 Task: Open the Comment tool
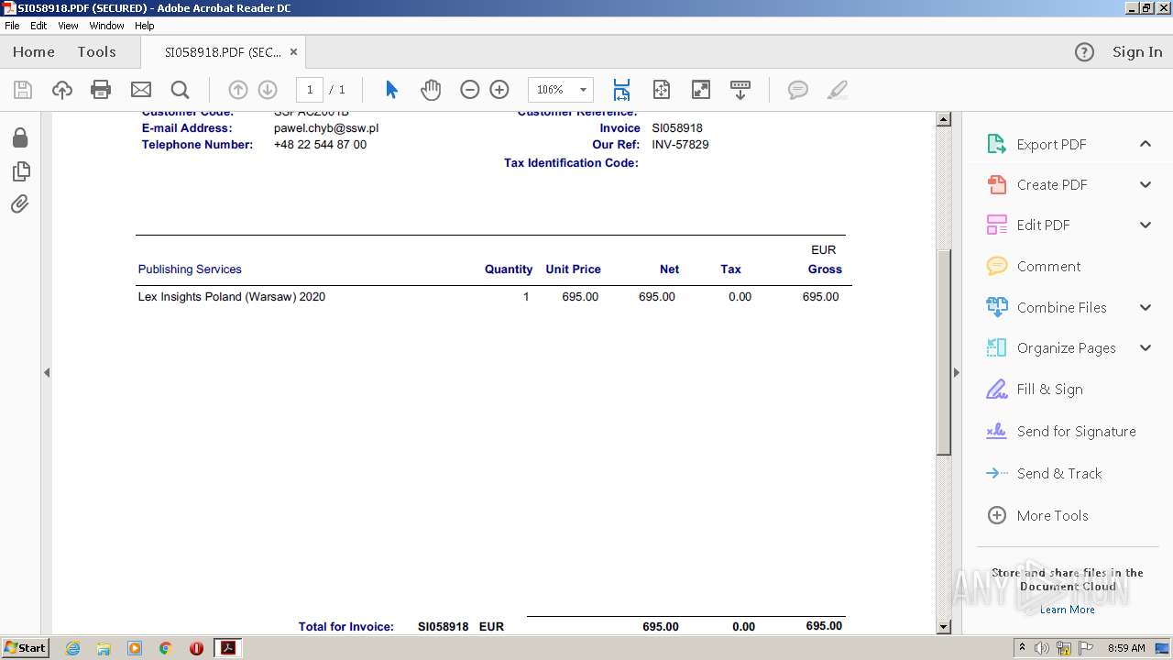(1048, 266)
